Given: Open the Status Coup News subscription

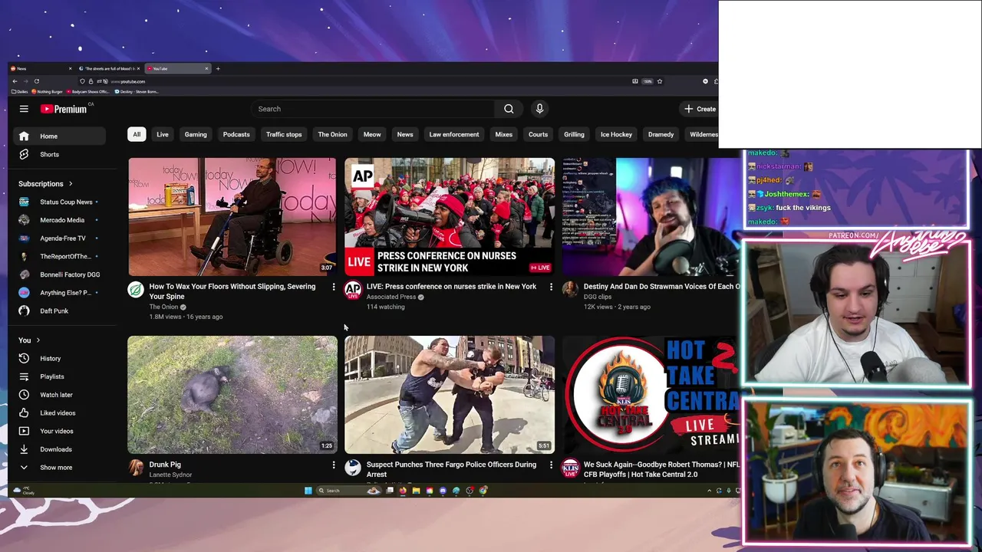Looking at the screenshot, I should point(60,202).
